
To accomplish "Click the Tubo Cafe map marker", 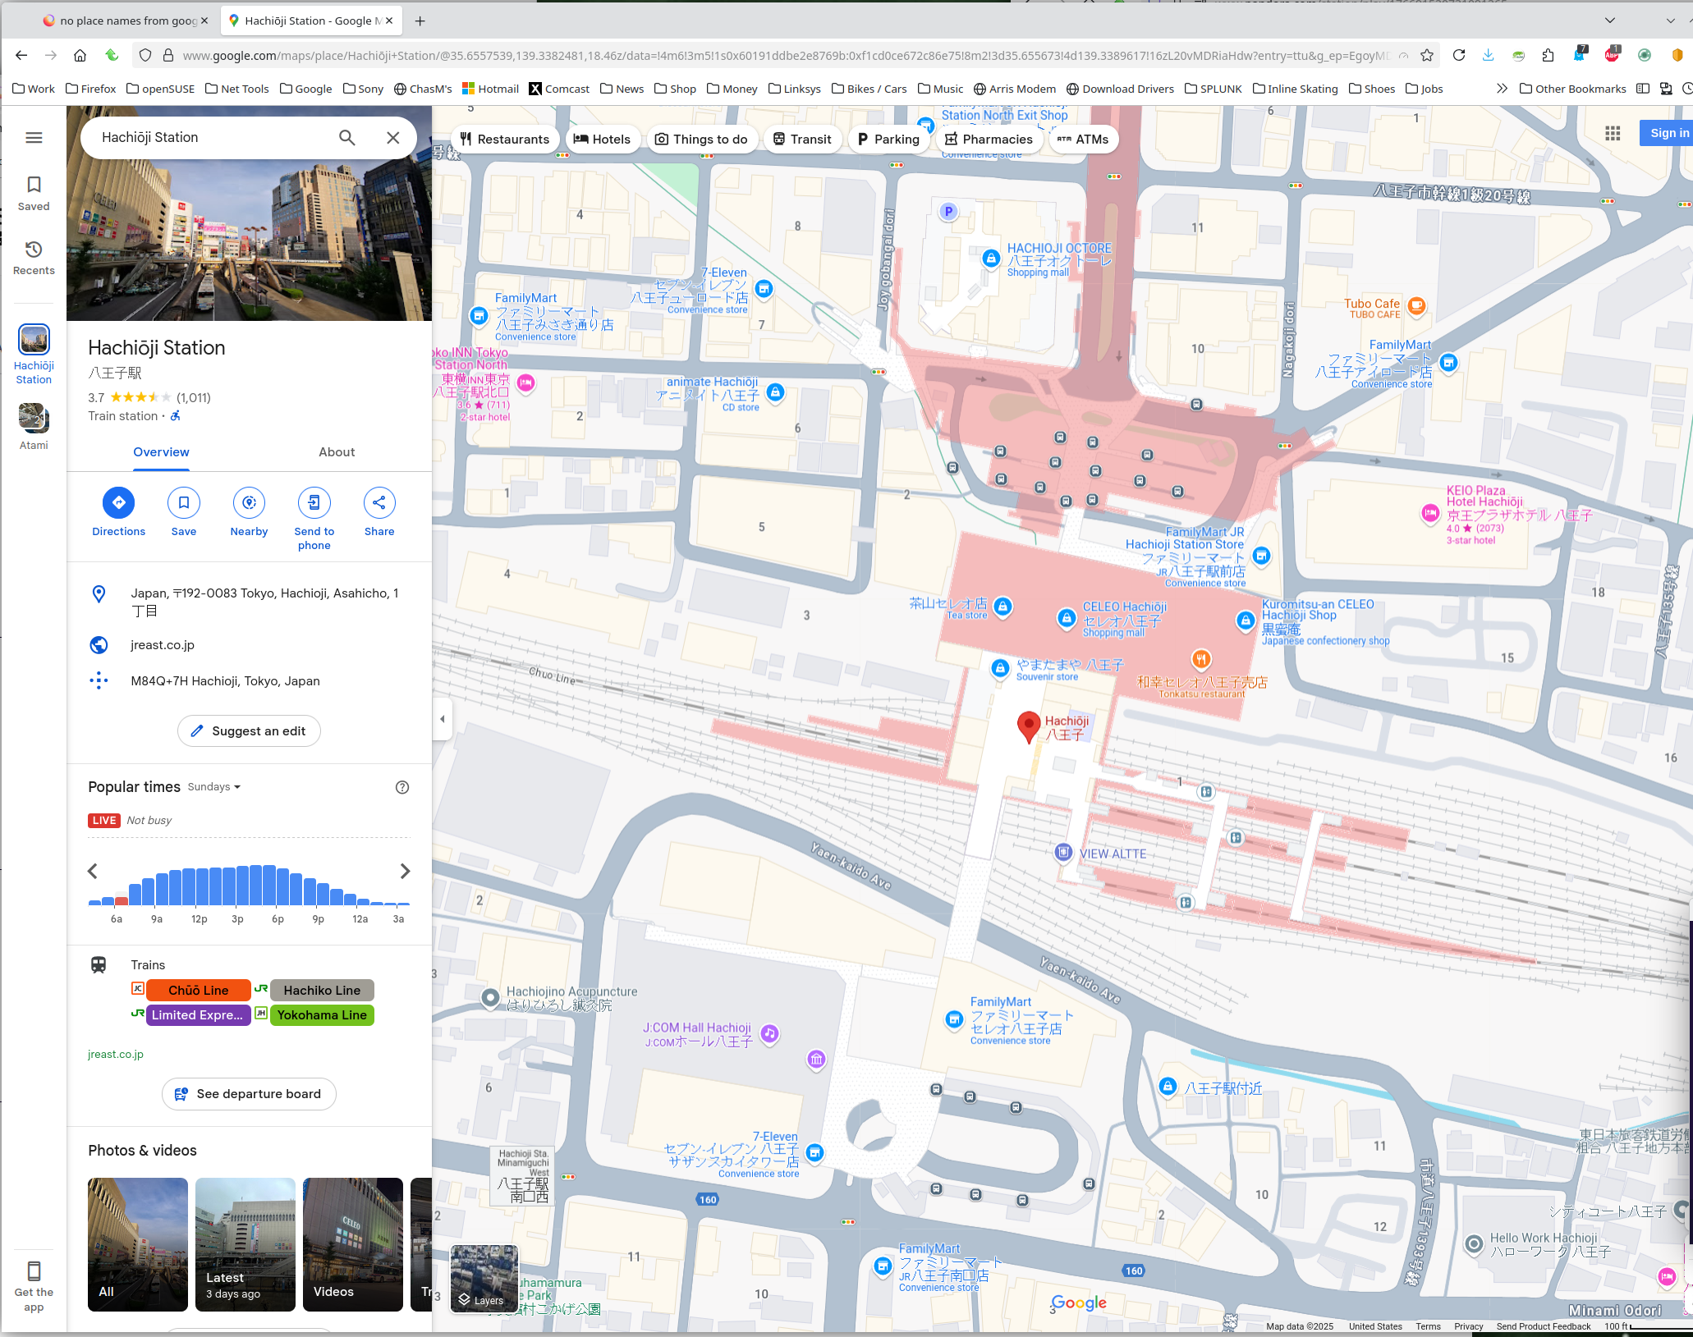I will point(1416,306).
